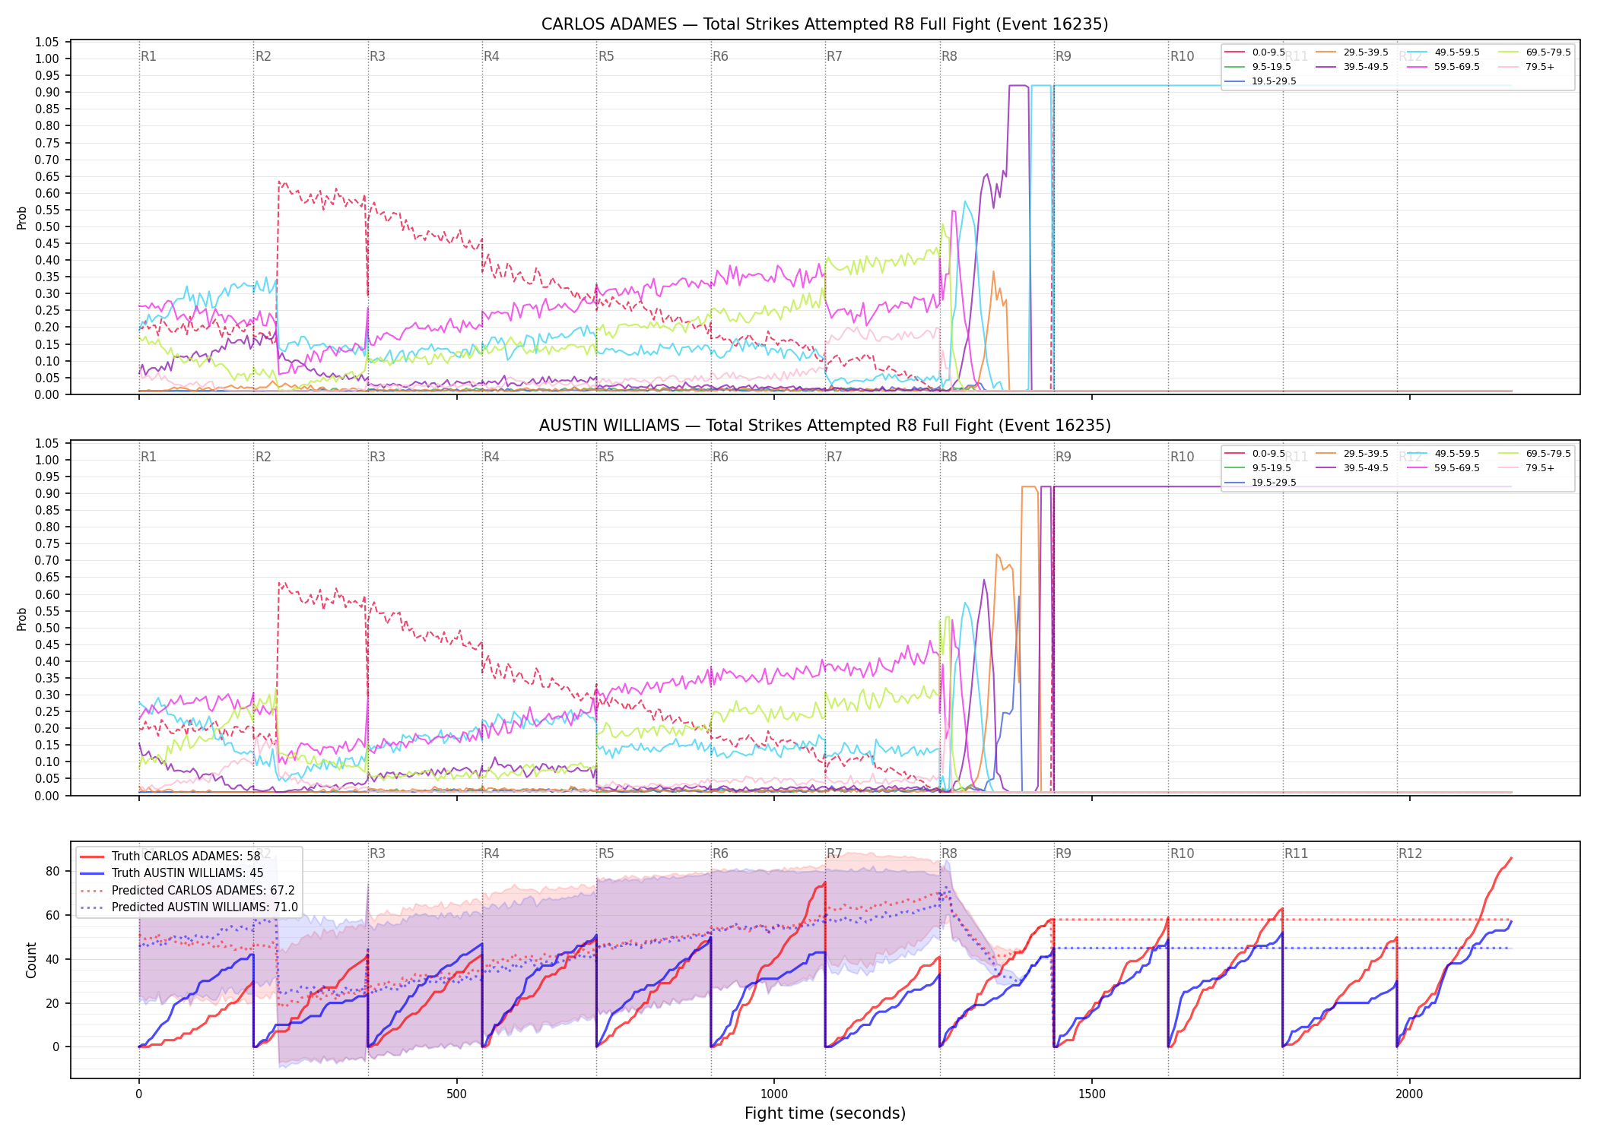
Task: Click Truth AUSTIN WILLIAMS: 45 legend entry
Action: (172, 873)
